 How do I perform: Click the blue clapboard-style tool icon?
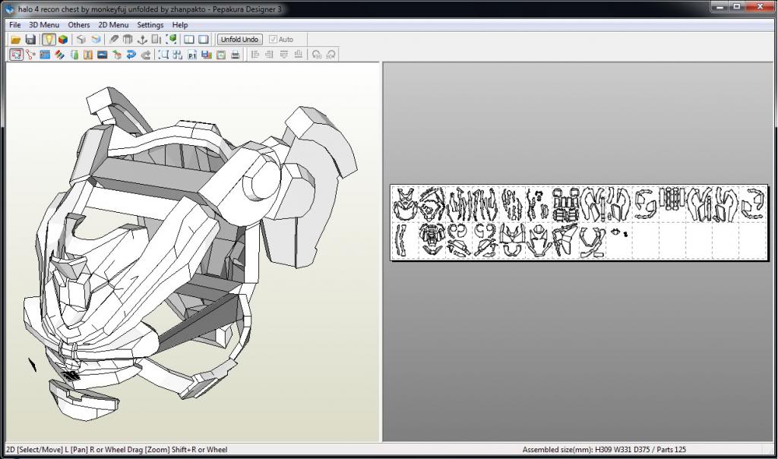(45, 55)
